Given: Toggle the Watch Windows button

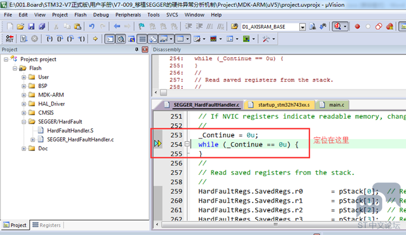Looking at the screenshot, I should point(164,39).
